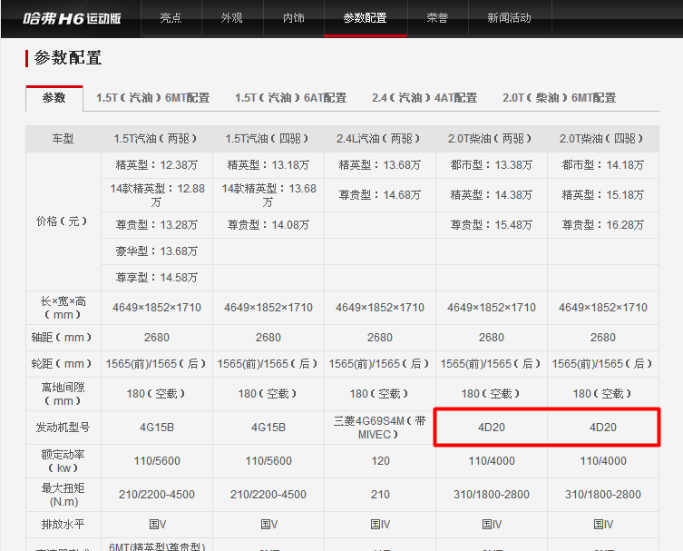The image size is (683, 551).
Task: Click 国V under 1.5T汽油(两驱)
Action: click(x=157, y=525)
